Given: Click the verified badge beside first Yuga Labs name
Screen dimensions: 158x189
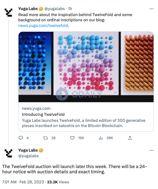Looking at the screenshot, I should point(41,9).
